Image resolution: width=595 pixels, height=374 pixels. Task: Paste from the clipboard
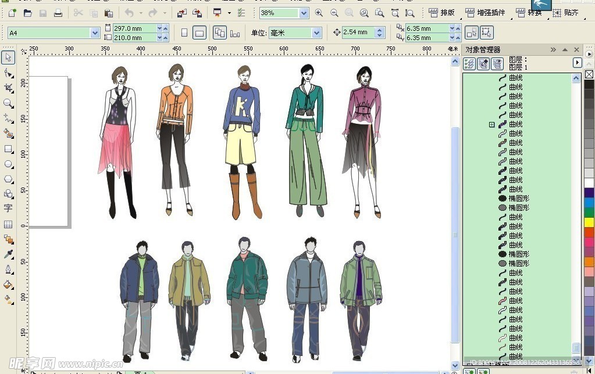[x=109, y=13]
